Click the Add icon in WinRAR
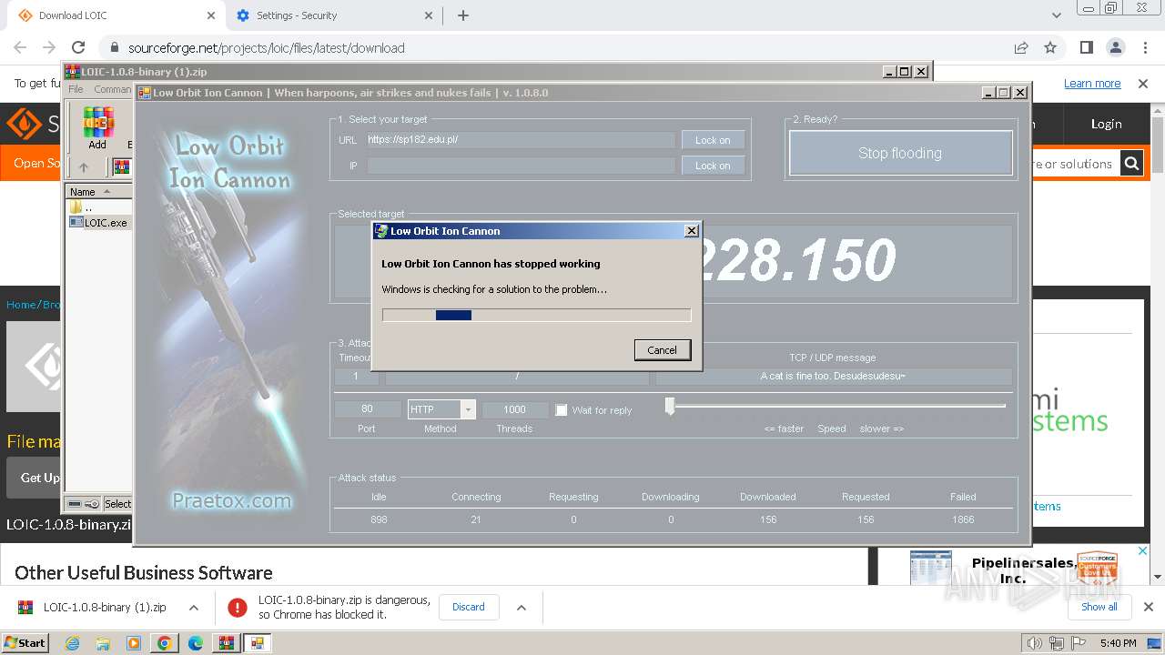The height and width of the screenshot is (655, 1165). [x=97, y=128]
